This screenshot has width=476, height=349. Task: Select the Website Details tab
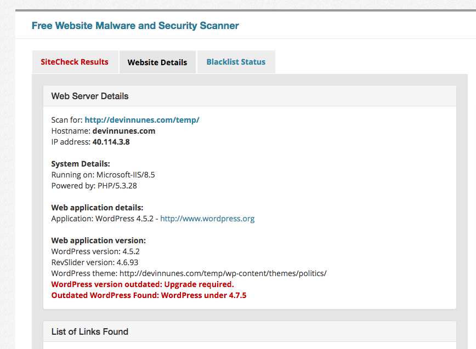coord(157,62)
